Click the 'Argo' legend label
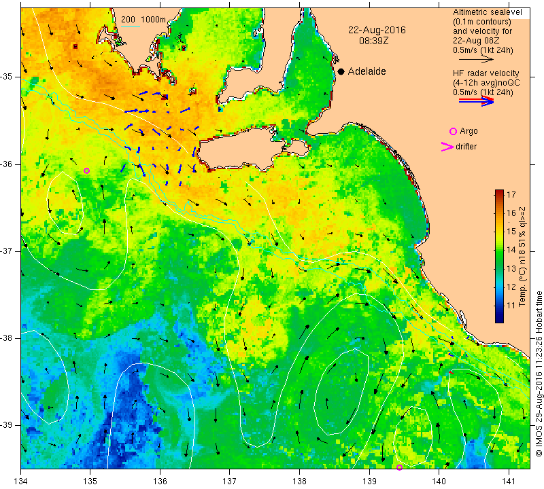This screenshot has width=544, height=489. click(x=469, y=131)
